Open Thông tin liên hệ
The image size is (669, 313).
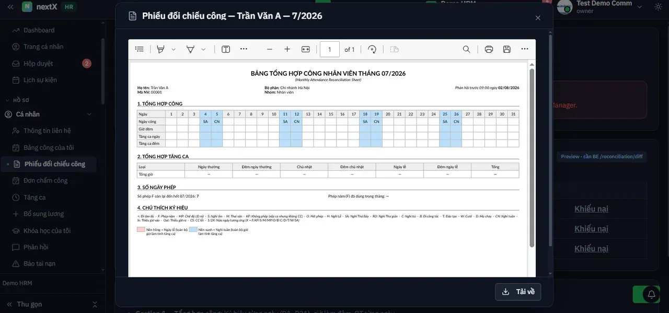click(x=47, y=131)
